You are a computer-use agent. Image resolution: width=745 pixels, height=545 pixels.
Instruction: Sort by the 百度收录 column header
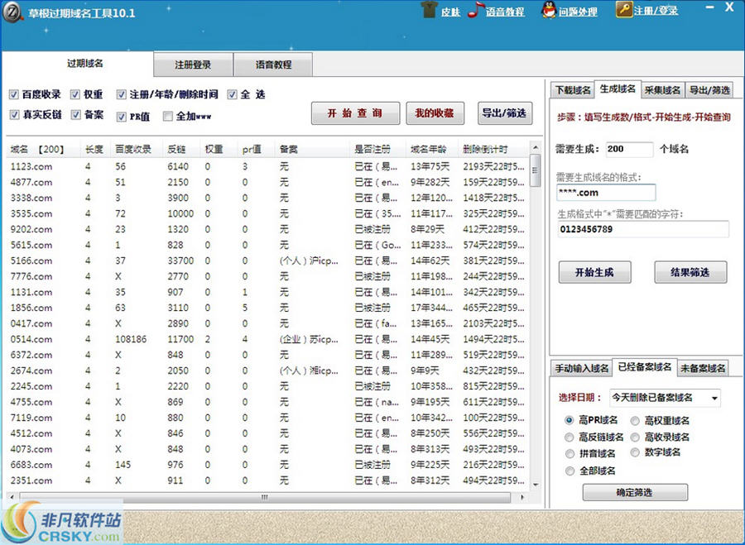(x=136, y=149)
